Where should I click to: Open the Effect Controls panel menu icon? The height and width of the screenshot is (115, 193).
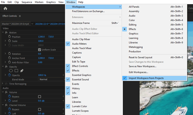click(20, 16)
